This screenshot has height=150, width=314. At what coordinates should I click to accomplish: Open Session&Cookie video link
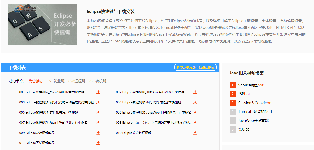[x=255, y=103]
